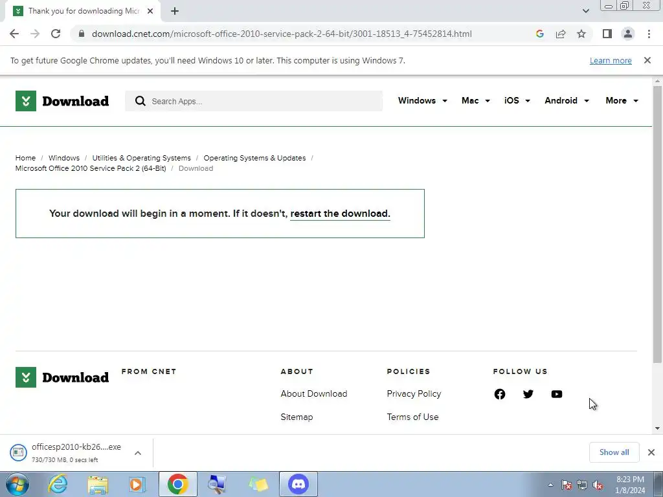Viewport: 663px width, 497px height.
Task: Click the forward navigation arrow
Action: tap(35, 34)
